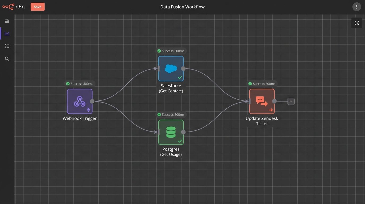This screenshot has width=365, height=204.
Task: Select the Webhook Trigger node
Action: click(80, 101)
